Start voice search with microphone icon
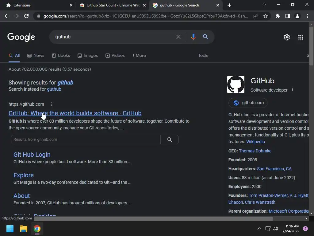Image resolution: width=314 pixels, height=236 pixels. coord(193,37)
